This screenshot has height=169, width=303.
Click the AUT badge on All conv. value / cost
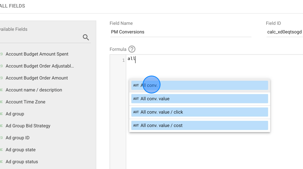136,125
